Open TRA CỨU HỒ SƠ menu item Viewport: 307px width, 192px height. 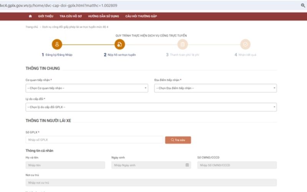point(71,16)
